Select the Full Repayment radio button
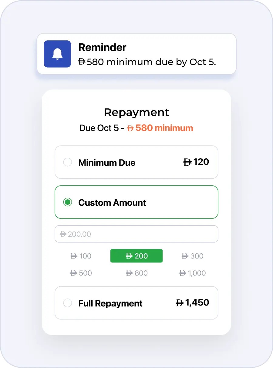 click(67, 303)
